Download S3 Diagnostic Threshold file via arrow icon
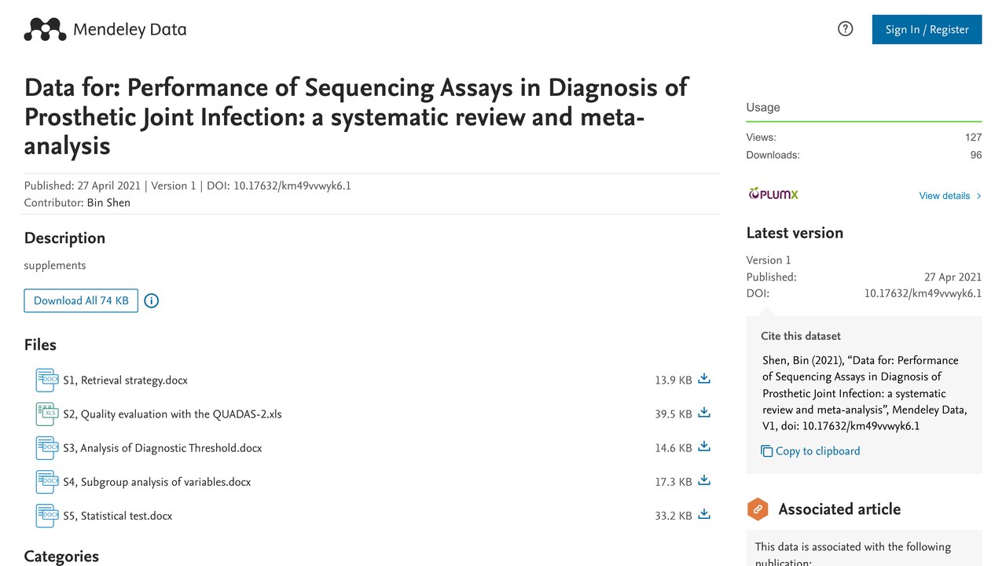This screenshot has height=566, width=1006. pyautogui.click(x=704, y=447)
